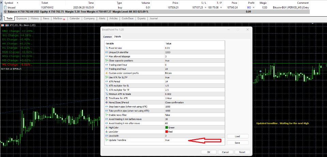Load a settings file with Load
The height and width of the screenshot is (157, 327).
[237, 136]
